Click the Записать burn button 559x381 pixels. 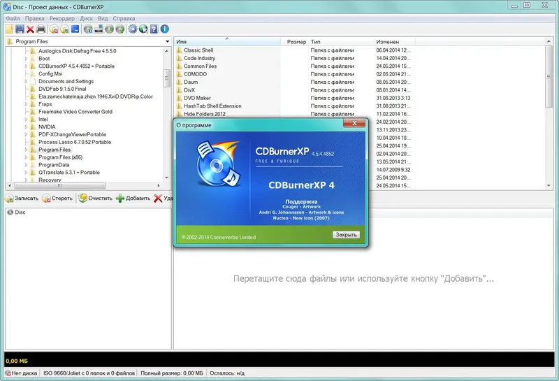coord(22,199)
